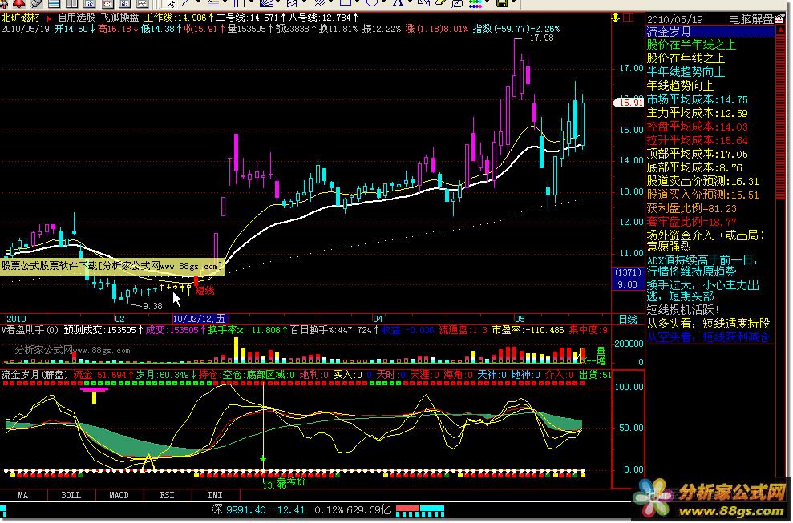Screen dimensions: 793x523
Task: Select row 顶部平均成本:17.05
Action: (697, 154)
